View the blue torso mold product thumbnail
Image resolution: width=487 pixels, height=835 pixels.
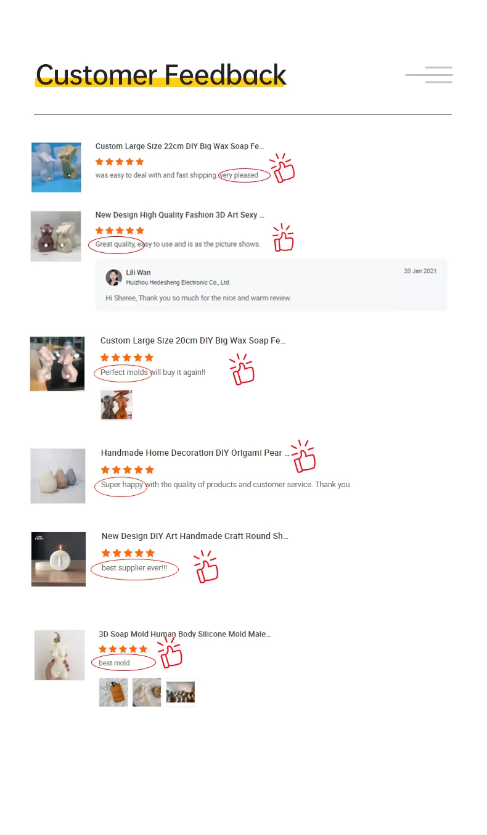click(x=56, y=167)
